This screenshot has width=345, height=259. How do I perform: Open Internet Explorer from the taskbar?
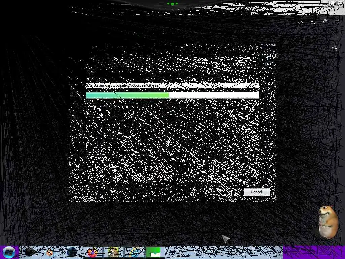click(x=135, y=252)
